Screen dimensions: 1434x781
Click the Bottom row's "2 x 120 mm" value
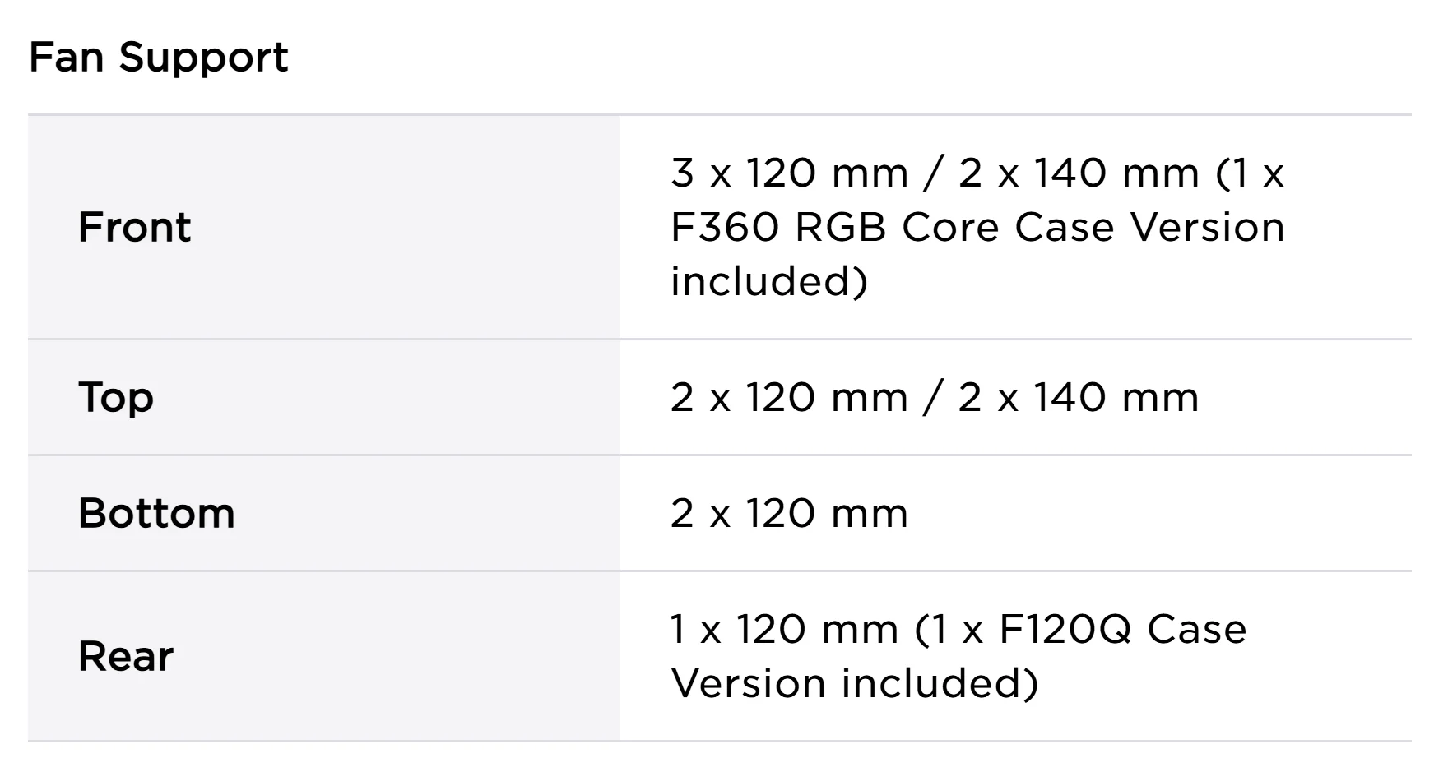pyautogui.click(x=789, y=513)
